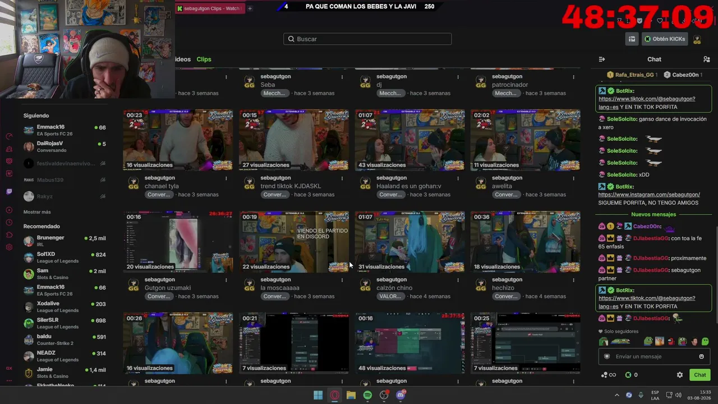Open recommended channel Brunenger
Image resolution: width=718 pixels, height=404 pixels.
pos(65,241)
